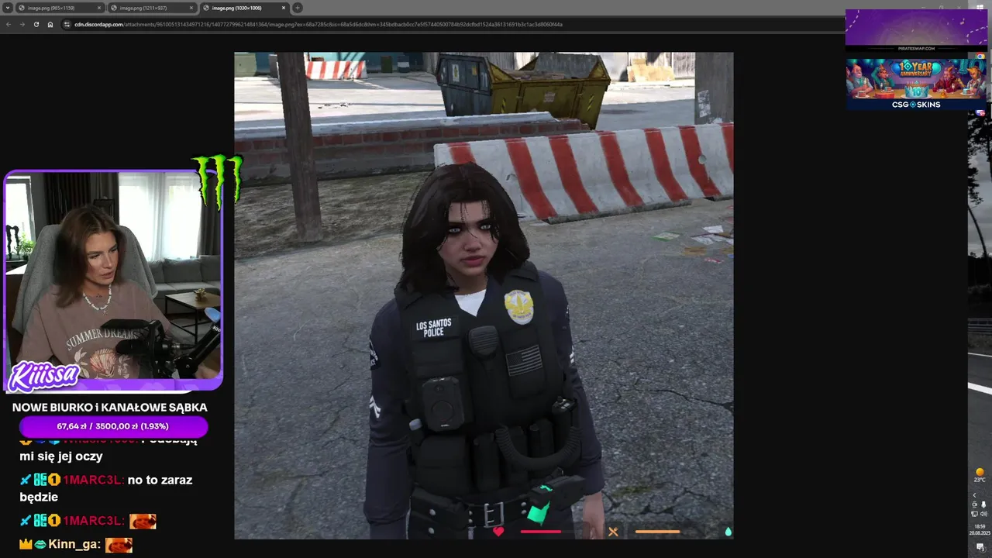Select the image.png (1030×1006) tab
Screen dimensions: 992x558
[x=244, y=8]
